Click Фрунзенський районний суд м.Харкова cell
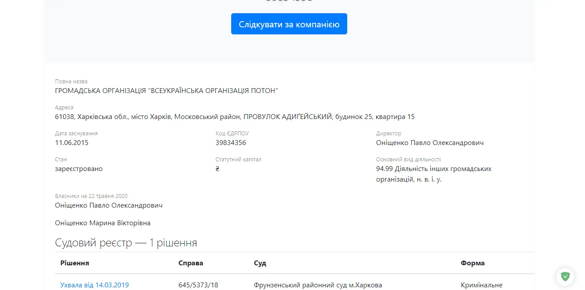The width and height of the screenshot is (585, 290). pos(318,285)
